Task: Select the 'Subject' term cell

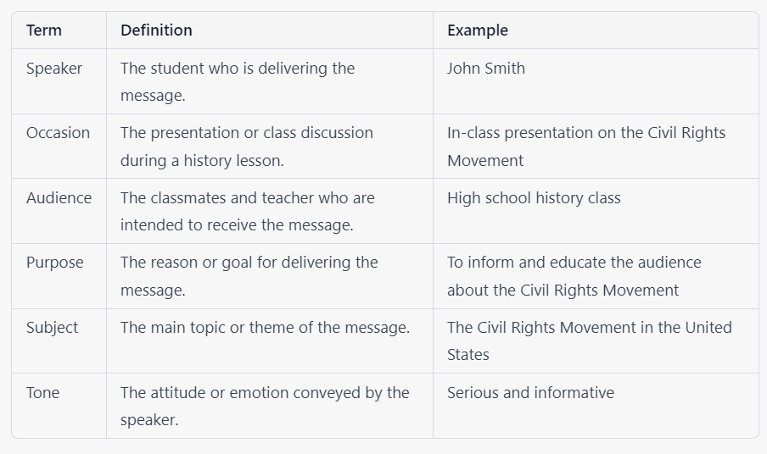Action: pos(53,328)
